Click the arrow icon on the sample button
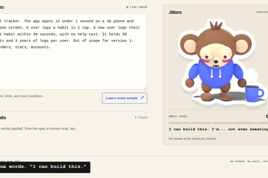The image size is (268, 178). pyautogui.click(x=142, y=98)
